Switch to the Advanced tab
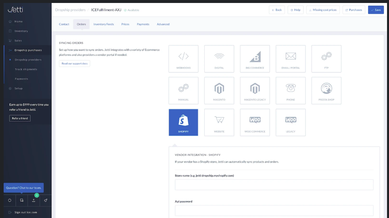Viewport: 389px width, 218px height. (x=163, y=24)
